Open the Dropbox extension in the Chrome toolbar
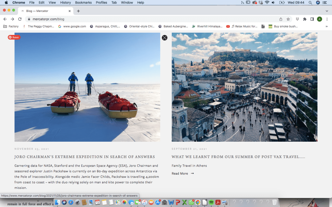This screenshot has width=332, height=207. click(298, 19)
